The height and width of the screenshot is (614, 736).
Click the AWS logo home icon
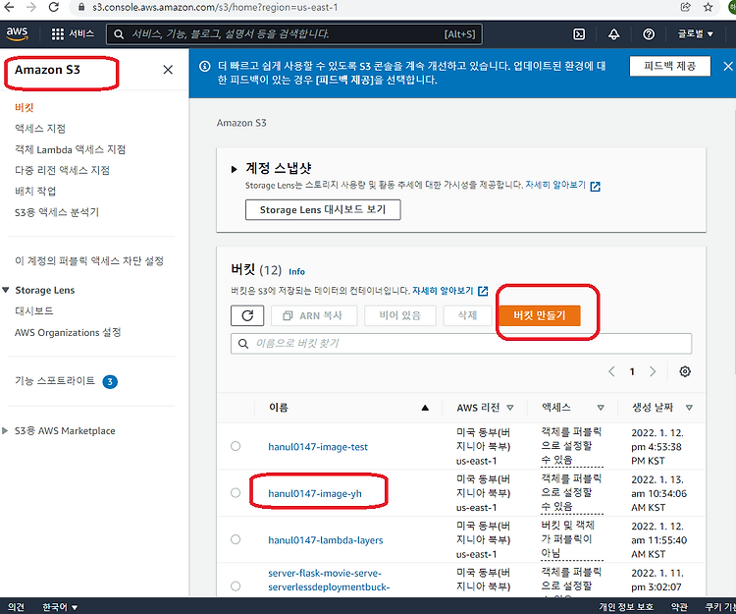17,33
